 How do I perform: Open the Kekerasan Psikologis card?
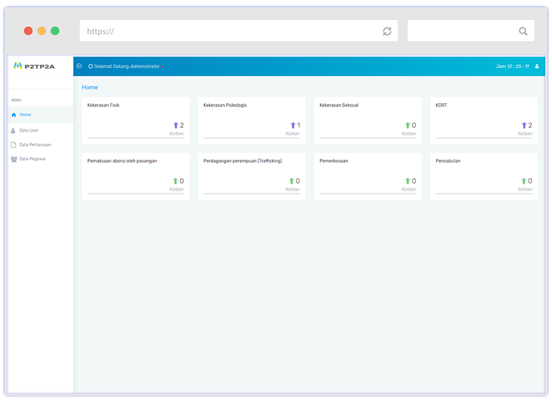tap(251, 120)
